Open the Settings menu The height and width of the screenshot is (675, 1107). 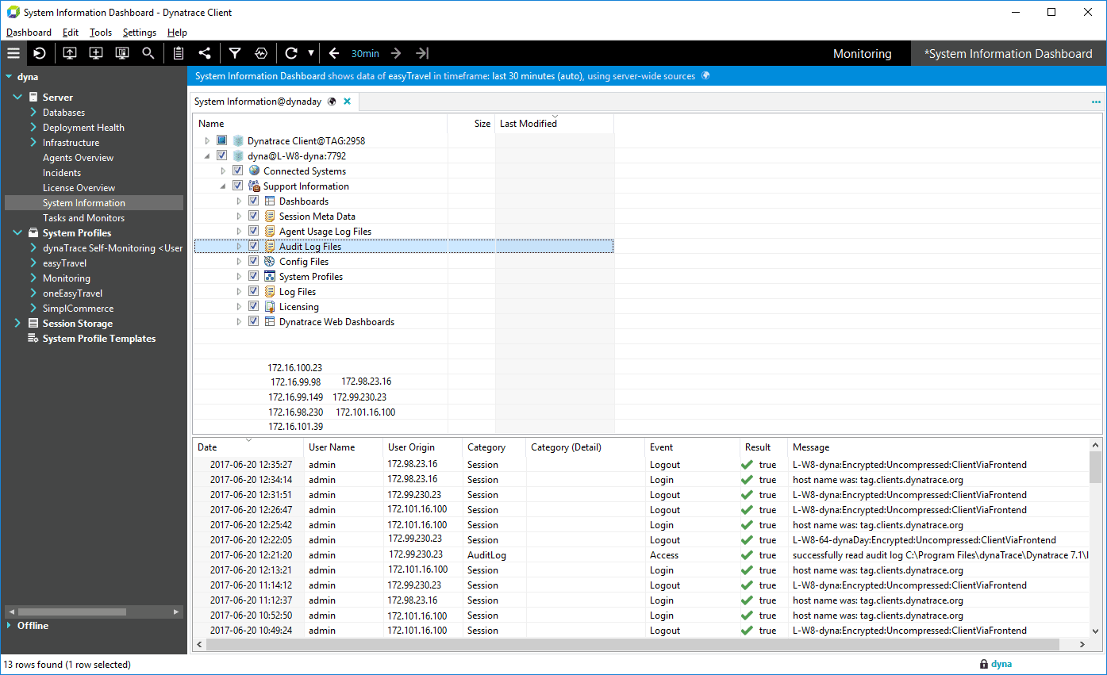pyautogui.click(x=140, y=33)
